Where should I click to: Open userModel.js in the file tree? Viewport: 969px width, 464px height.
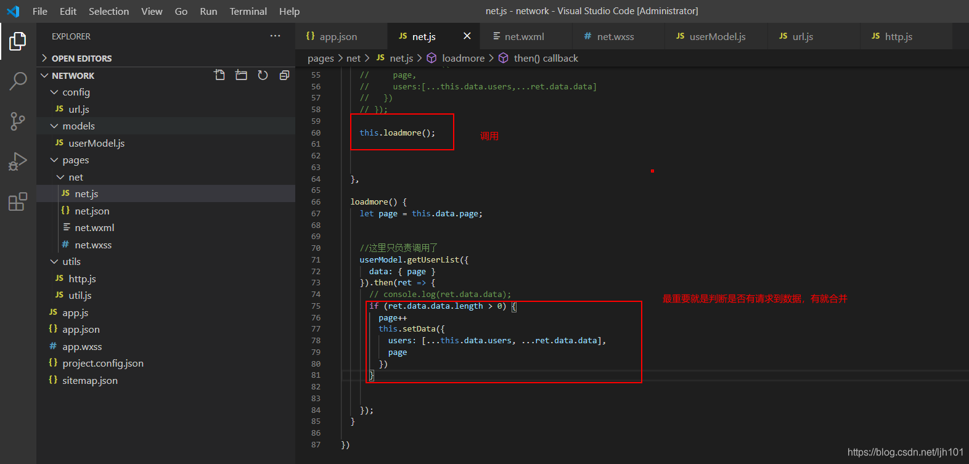pyautogui.click(x=166, y=143)
